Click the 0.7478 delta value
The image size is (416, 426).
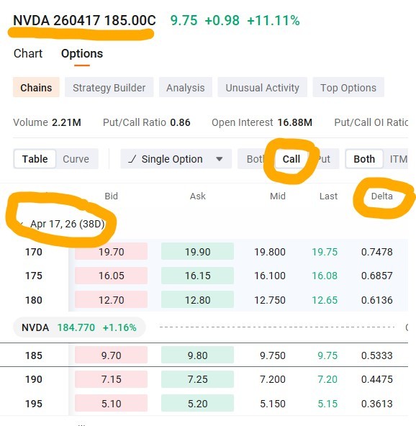point(377,252)
